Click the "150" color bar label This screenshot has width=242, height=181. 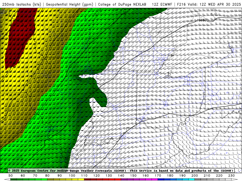click(133, 176)
